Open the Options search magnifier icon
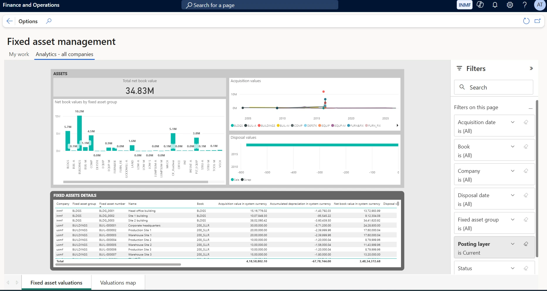This screenshot has width=547, height=291. pos(49,21)
